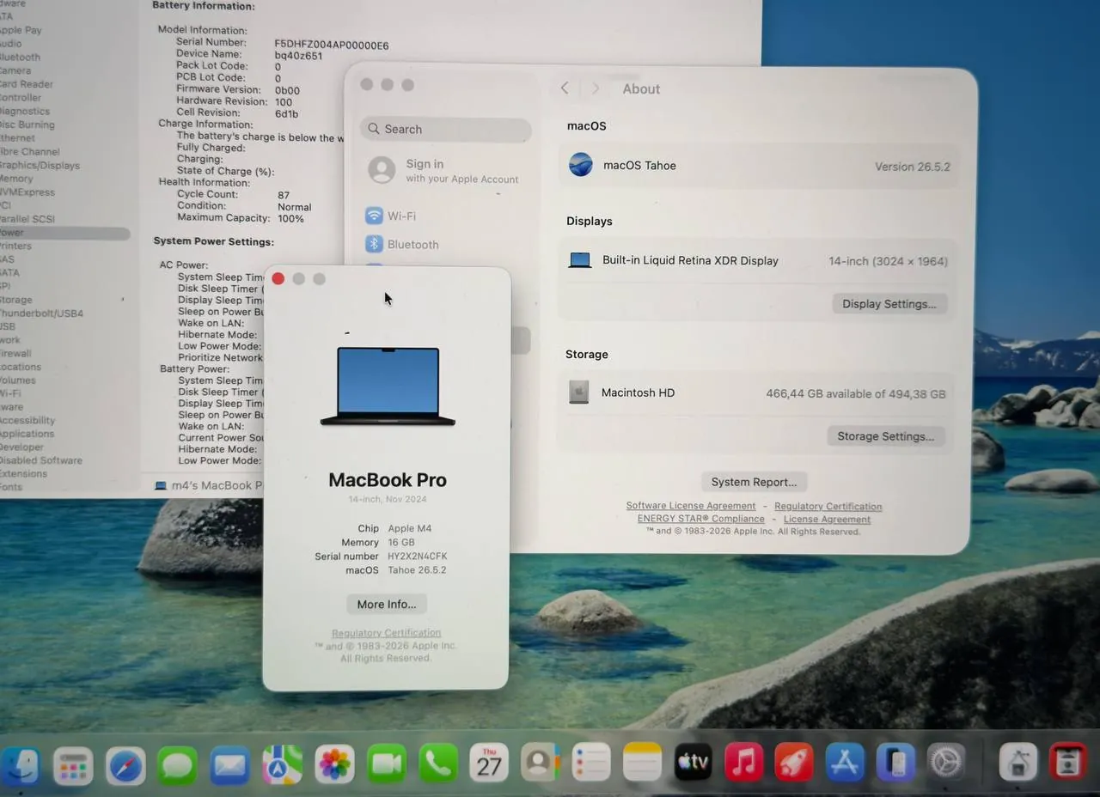Open App Store from the Dock
The height and width of the screenshot is (797, 1100).
point(845,763)
